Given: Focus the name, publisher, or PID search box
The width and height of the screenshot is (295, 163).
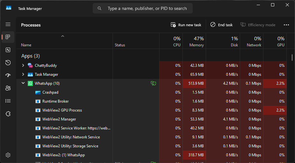Looking at the screenshot, I should [143, 8].
